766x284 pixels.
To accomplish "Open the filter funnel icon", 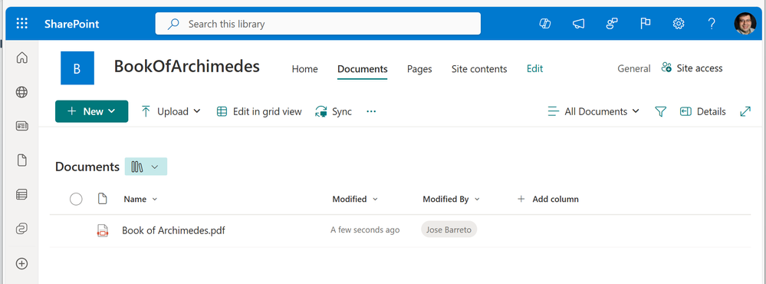I will (x=660, y=112).
